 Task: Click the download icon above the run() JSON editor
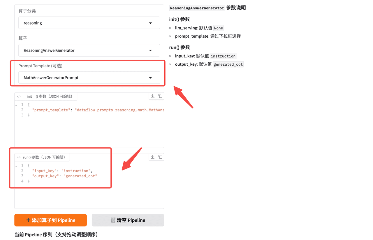(x=152, y=157)
